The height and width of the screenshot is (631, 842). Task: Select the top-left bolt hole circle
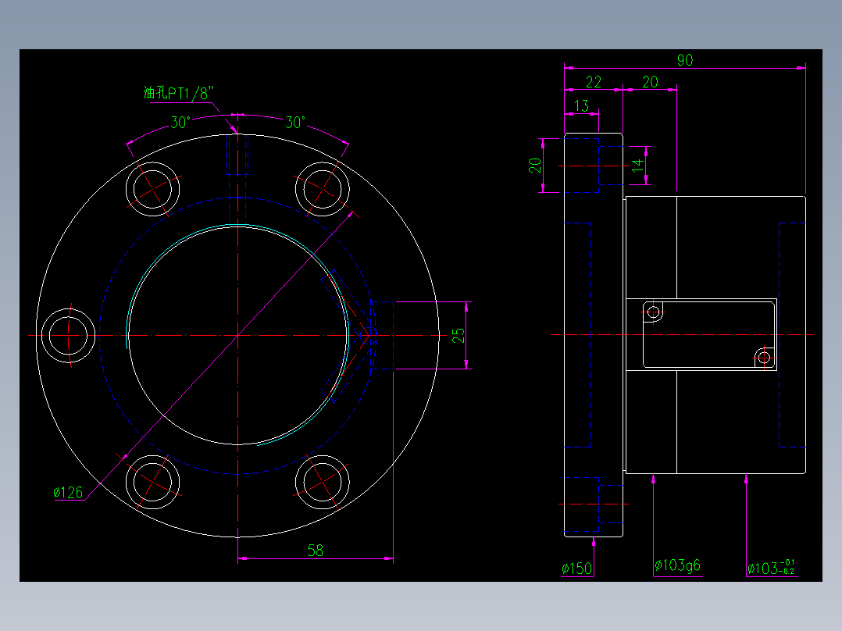tap(152, 189)
